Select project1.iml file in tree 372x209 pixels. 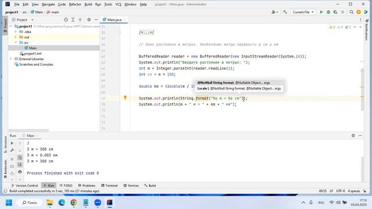[33, 53]
